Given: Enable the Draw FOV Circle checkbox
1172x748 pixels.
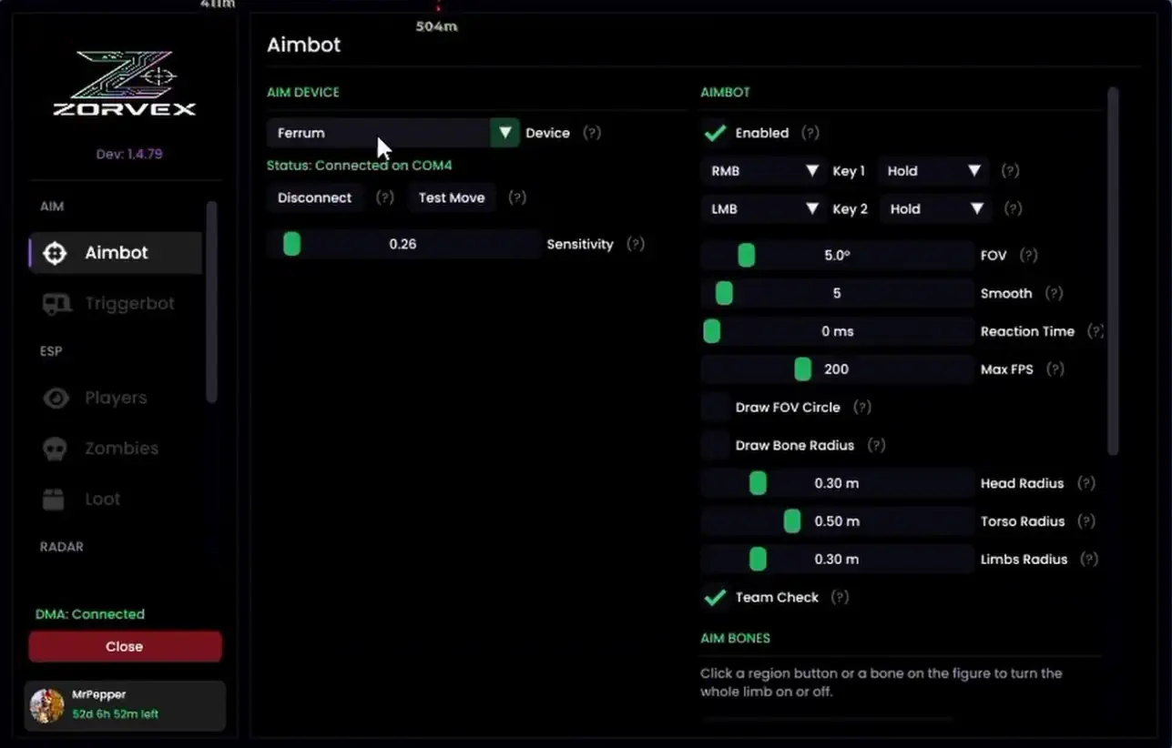Looking at the screenshot, I should 715,408.
